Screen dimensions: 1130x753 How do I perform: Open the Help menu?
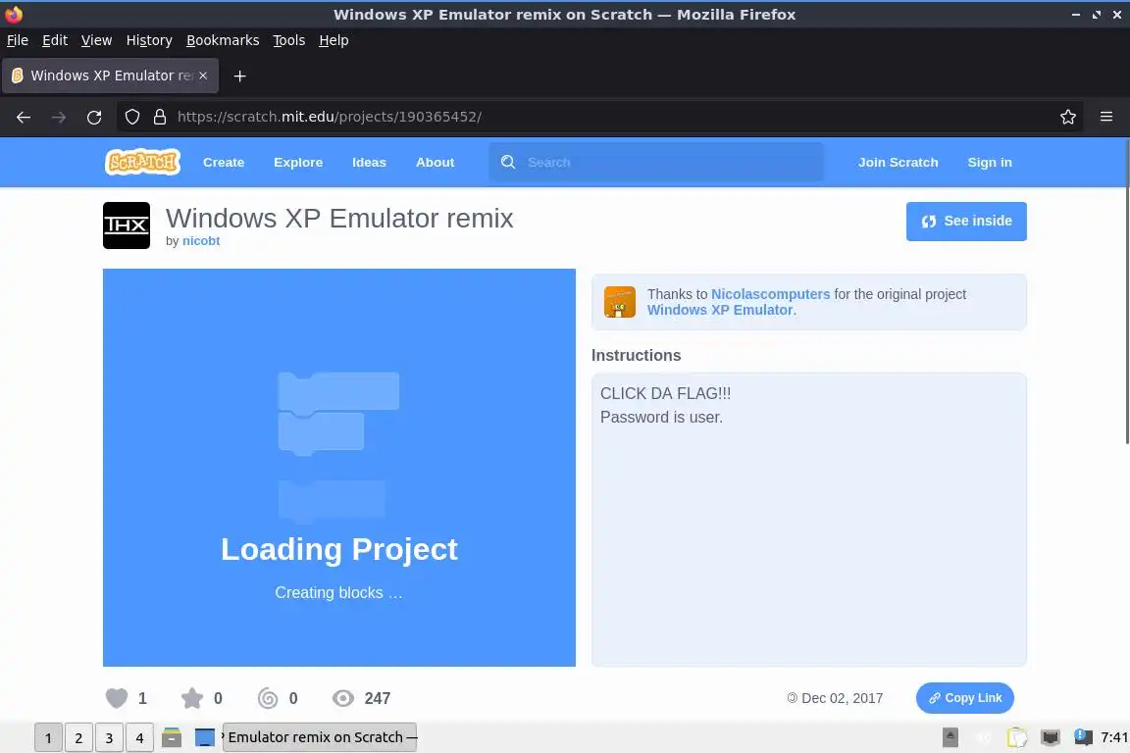click(334, 40)
